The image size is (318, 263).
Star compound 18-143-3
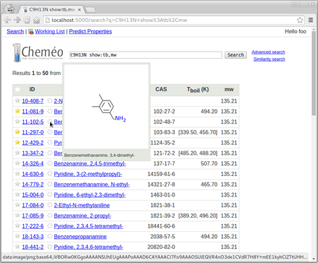tap(17, 236)
